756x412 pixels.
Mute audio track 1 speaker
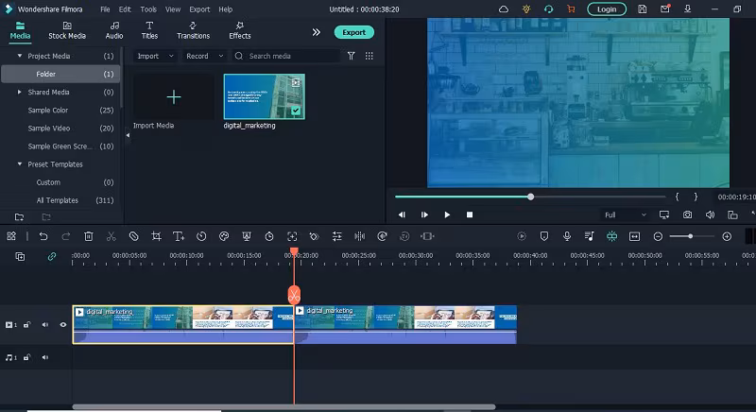pos(44,357)
